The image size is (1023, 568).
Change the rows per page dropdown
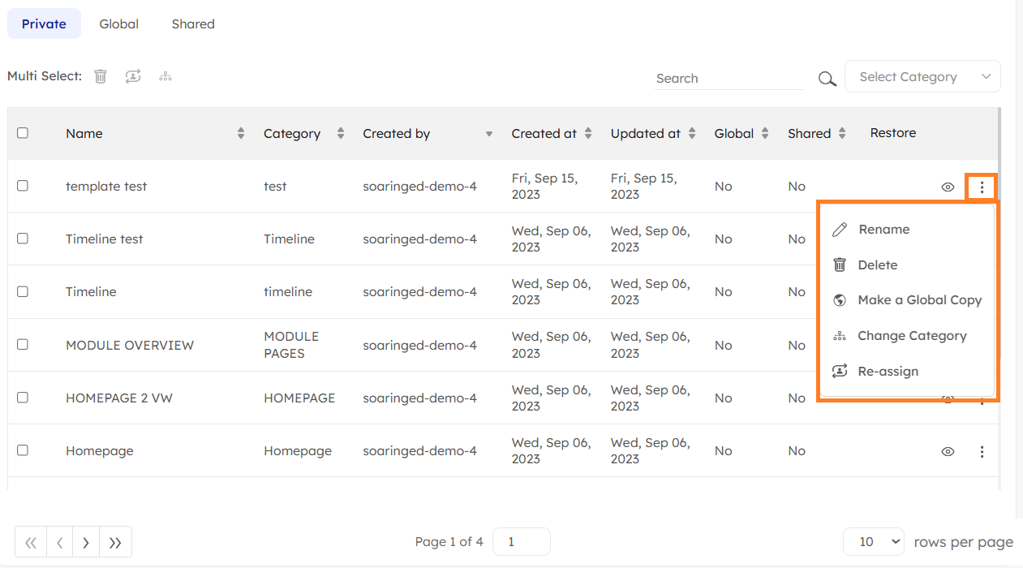click(x=874, y=542)
